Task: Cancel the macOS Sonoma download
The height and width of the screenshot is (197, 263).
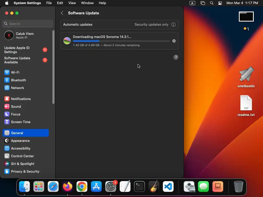Action: click(174, 41)
